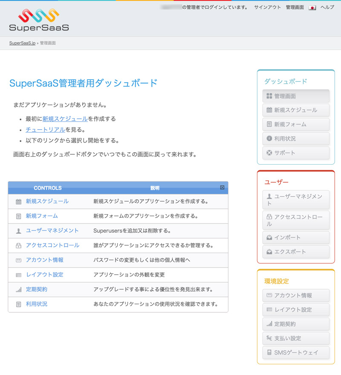The height and width of the screenshot is (375, 341).
Task: Click the SuperSaaS.jp breadcrumb link
Action: [22, 43]
